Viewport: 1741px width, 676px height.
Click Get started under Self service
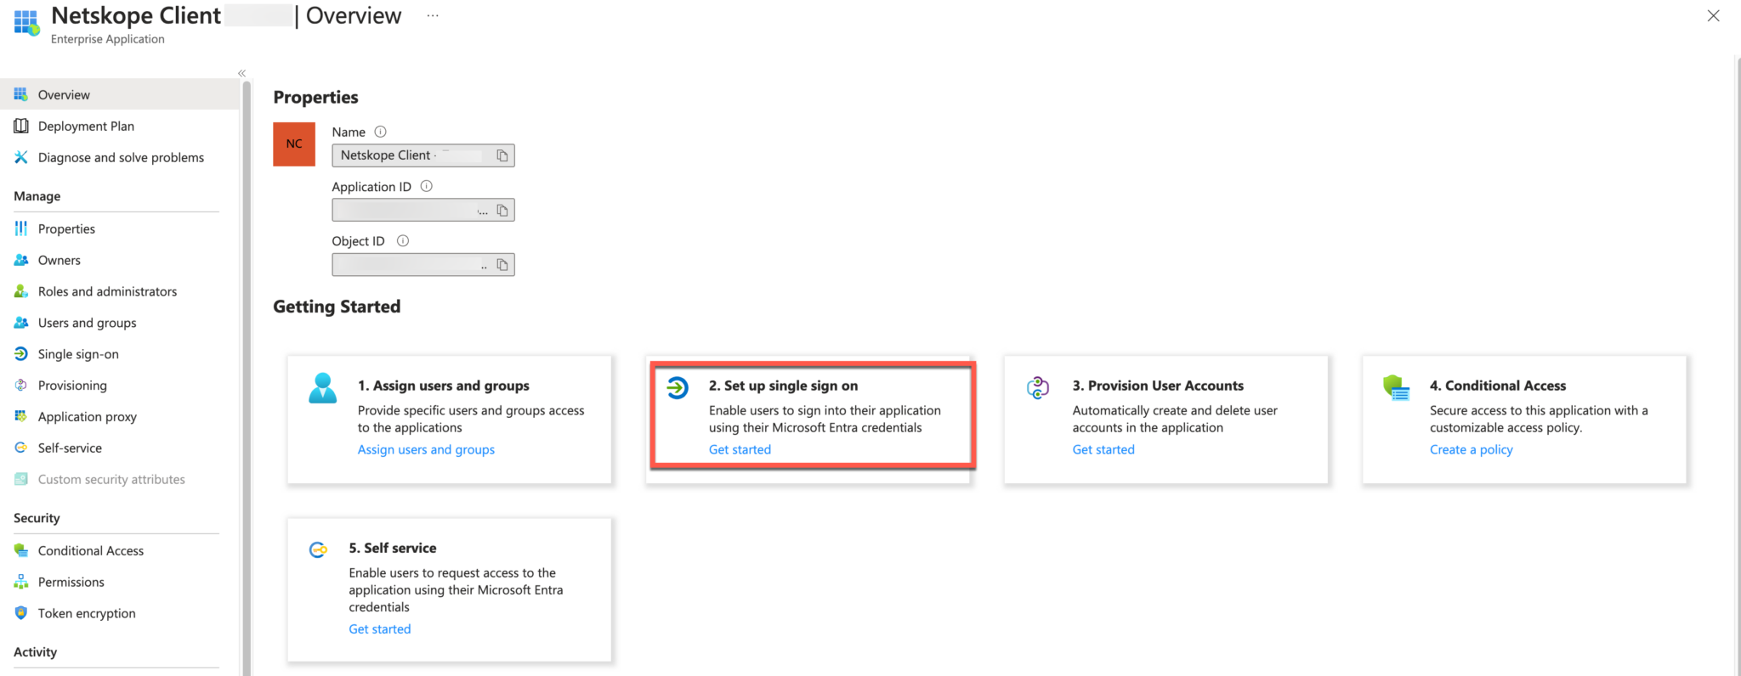click(x=379, y=629)
